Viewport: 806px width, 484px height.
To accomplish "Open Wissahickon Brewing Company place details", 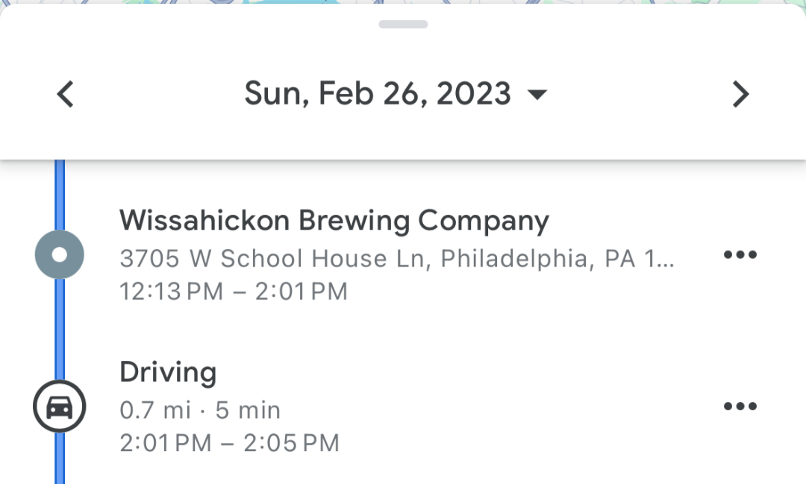I will [334, 221].
